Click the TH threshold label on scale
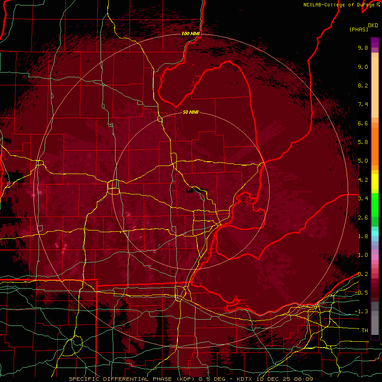The image size is (382, 382). click(x=365, y=331)
